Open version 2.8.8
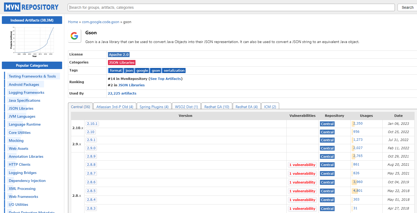The width and height of the screenshot is (417, 213). click(91, 164)
